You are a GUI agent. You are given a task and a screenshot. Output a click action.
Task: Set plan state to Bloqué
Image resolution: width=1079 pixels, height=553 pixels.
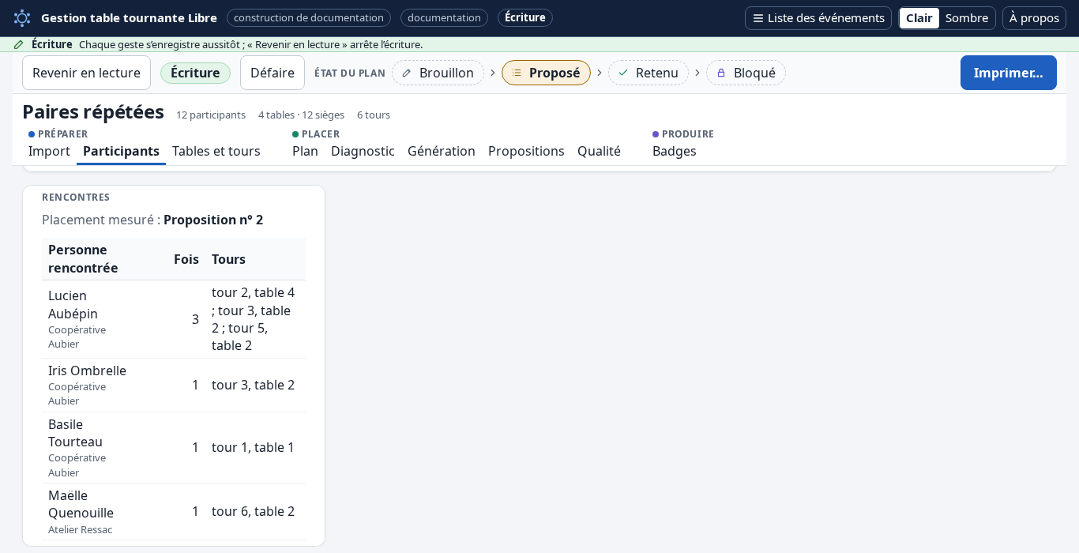pos(746,73)
